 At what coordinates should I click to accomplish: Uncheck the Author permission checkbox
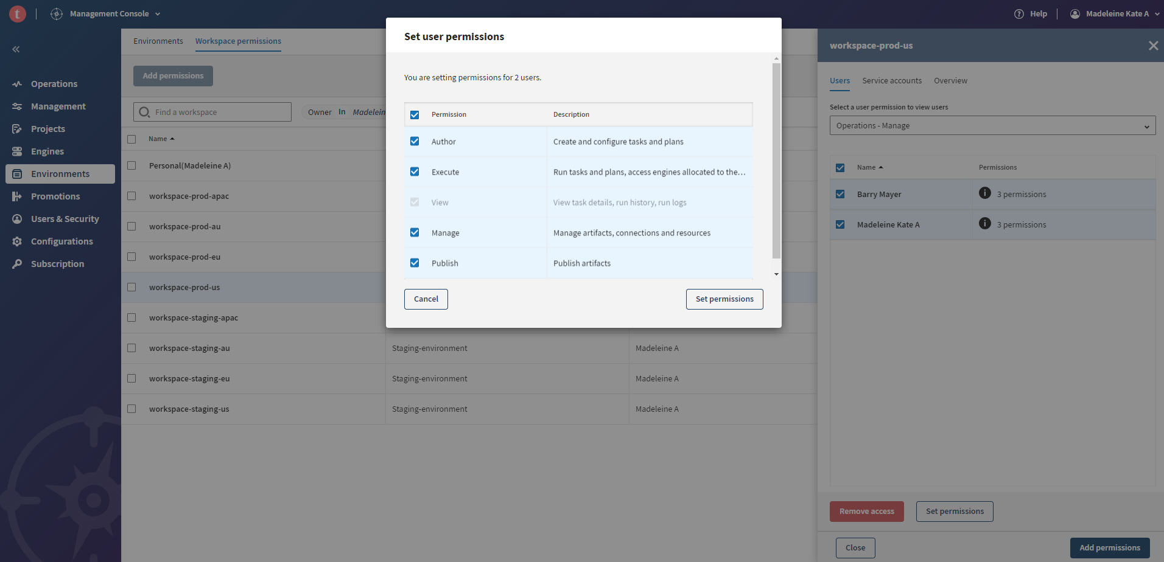coord(415,141)
